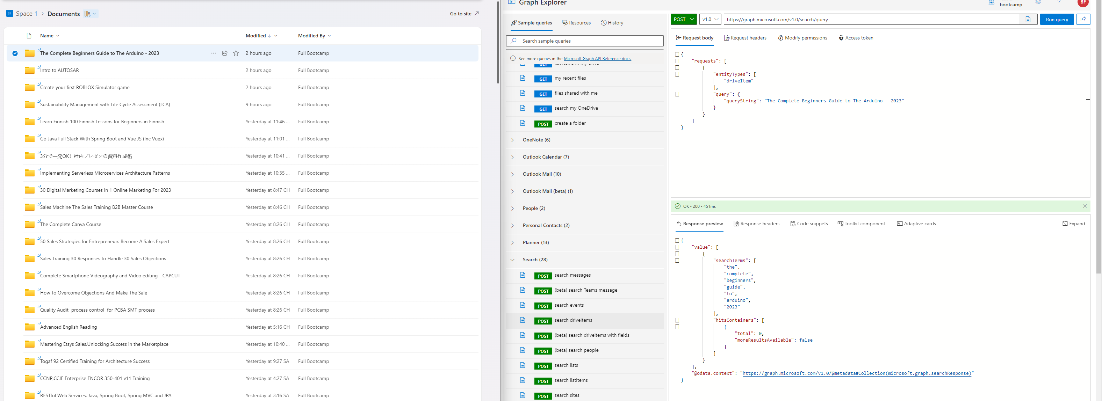The image size is (1102, 401).
Task: Switch to the Sample queries tab
Action: tap(531, 23)
